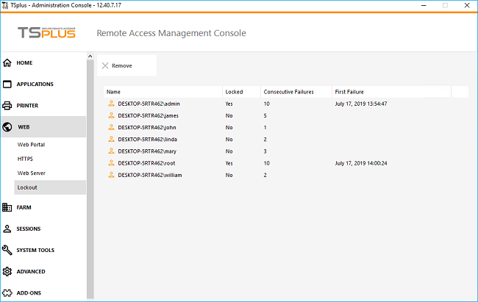
Task: Go to the PRINTER section
Action: tap(27, 105)
